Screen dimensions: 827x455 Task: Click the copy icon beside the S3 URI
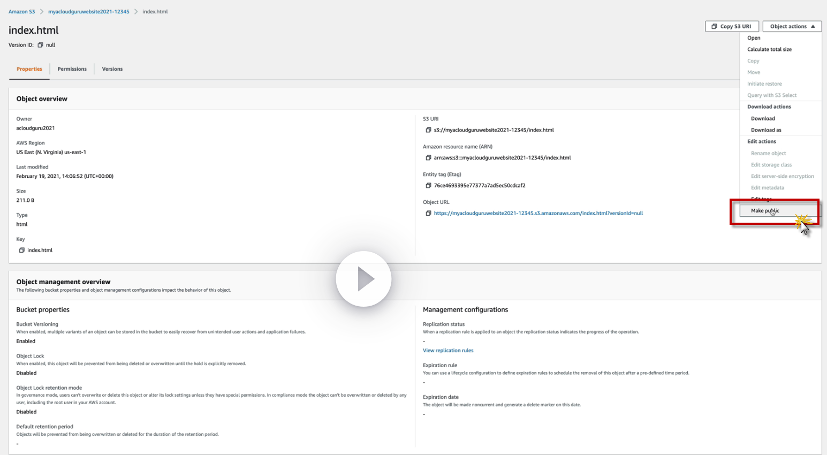(x=428, y=130)
